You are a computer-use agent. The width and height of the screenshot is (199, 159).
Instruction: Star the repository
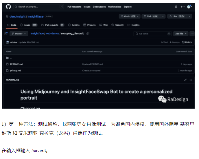[177, 16]
